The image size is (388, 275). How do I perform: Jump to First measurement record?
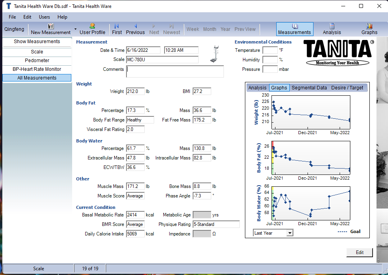click(117, 29)
